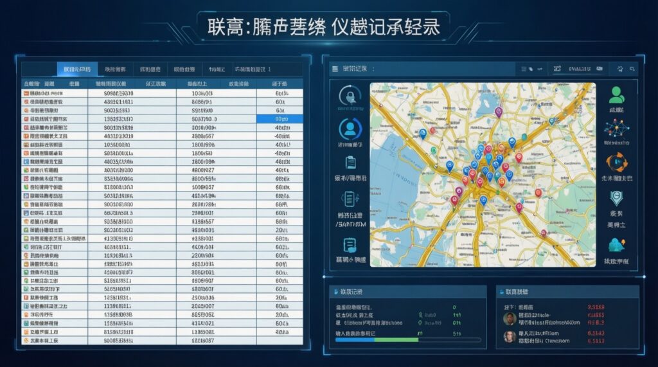This screenshot has width=658, height=367.
Task: Select the first row in the data table
Action: [161, 93]
